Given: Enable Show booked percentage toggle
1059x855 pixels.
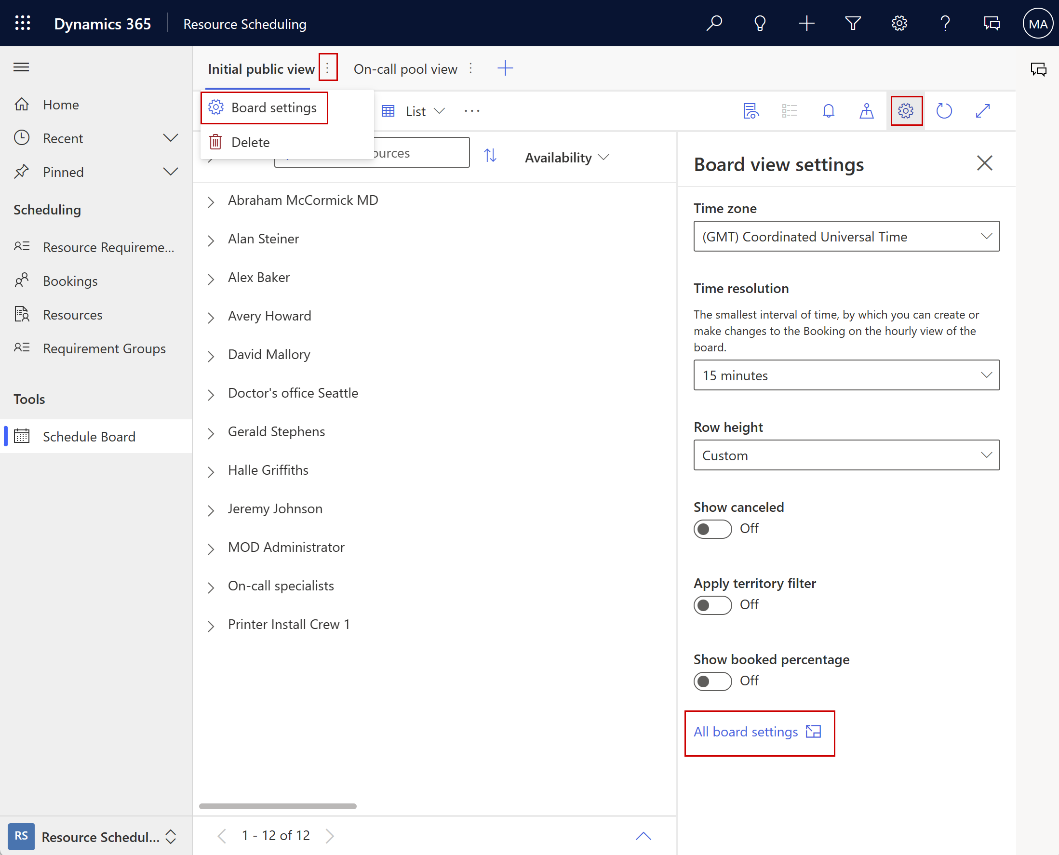Looking at the screenshot, I should [713, 681].
